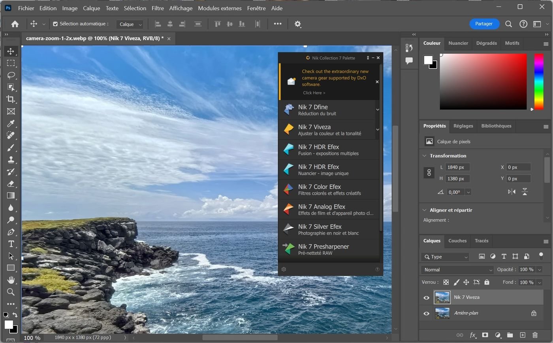Switch to the Nuancier tab

[x=458, y=43]
